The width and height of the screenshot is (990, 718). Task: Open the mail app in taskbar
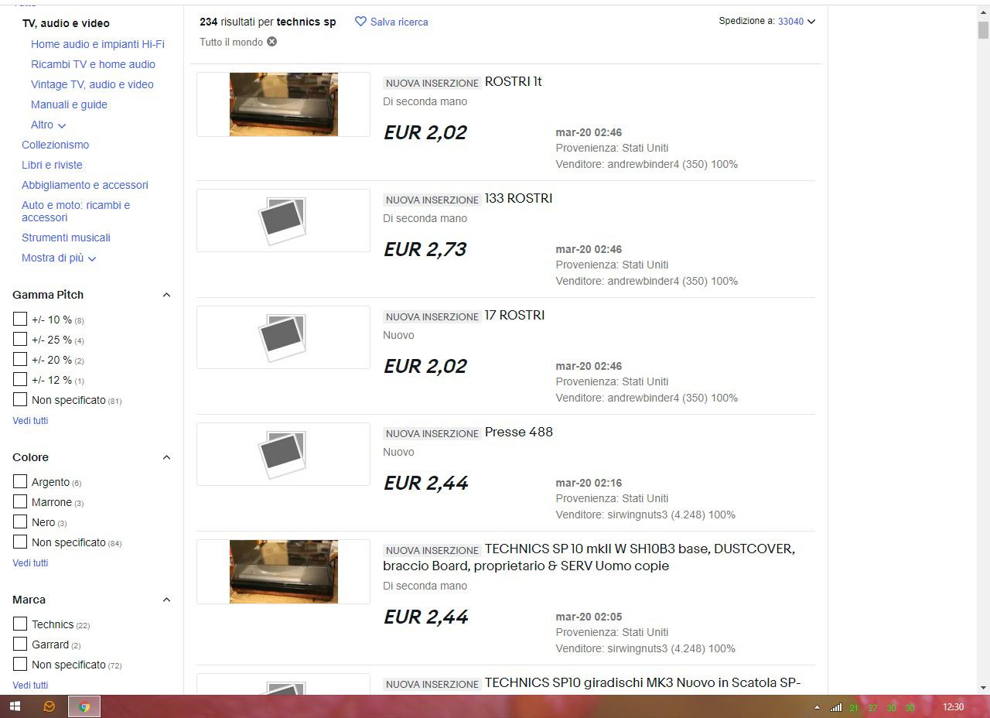(x=49, y=706)
